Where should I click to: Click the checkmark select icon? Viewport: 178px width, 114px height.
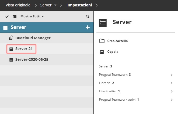pyautogui.click(x=7, y=17)
